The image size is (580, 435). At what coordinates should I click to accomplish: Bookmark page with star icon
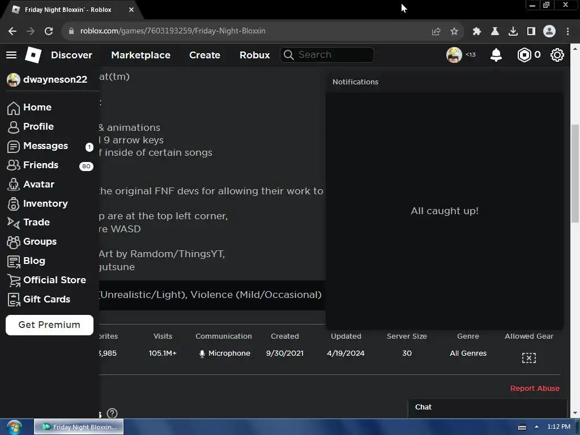click(x=454, y=31)
